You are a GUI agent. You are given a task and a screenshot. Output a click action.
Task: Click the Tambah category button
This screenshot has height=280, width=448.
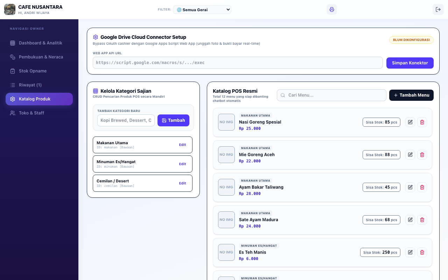pyautogui.click(x=173, y=120)
